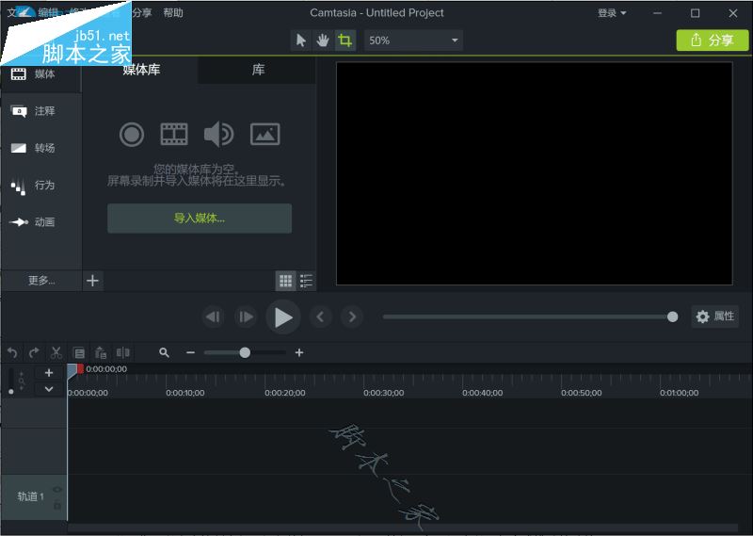This screenshot has width=753, height=536.
Task: Open the 登录 sign-in dropdown
Action: click(611, 13)
